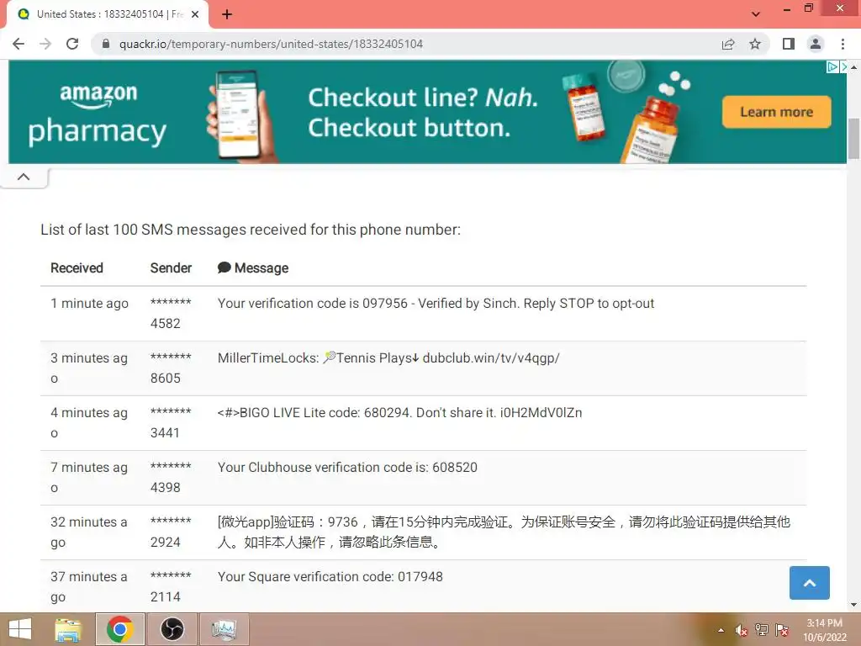Open OBS Studio from the taskbar
The height and width of the screenshot is (646, 861).
coord(172,629)
